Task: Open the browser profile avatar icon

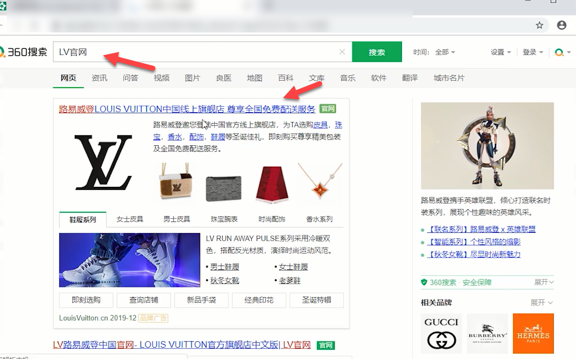Action: (x=562, y=25)
